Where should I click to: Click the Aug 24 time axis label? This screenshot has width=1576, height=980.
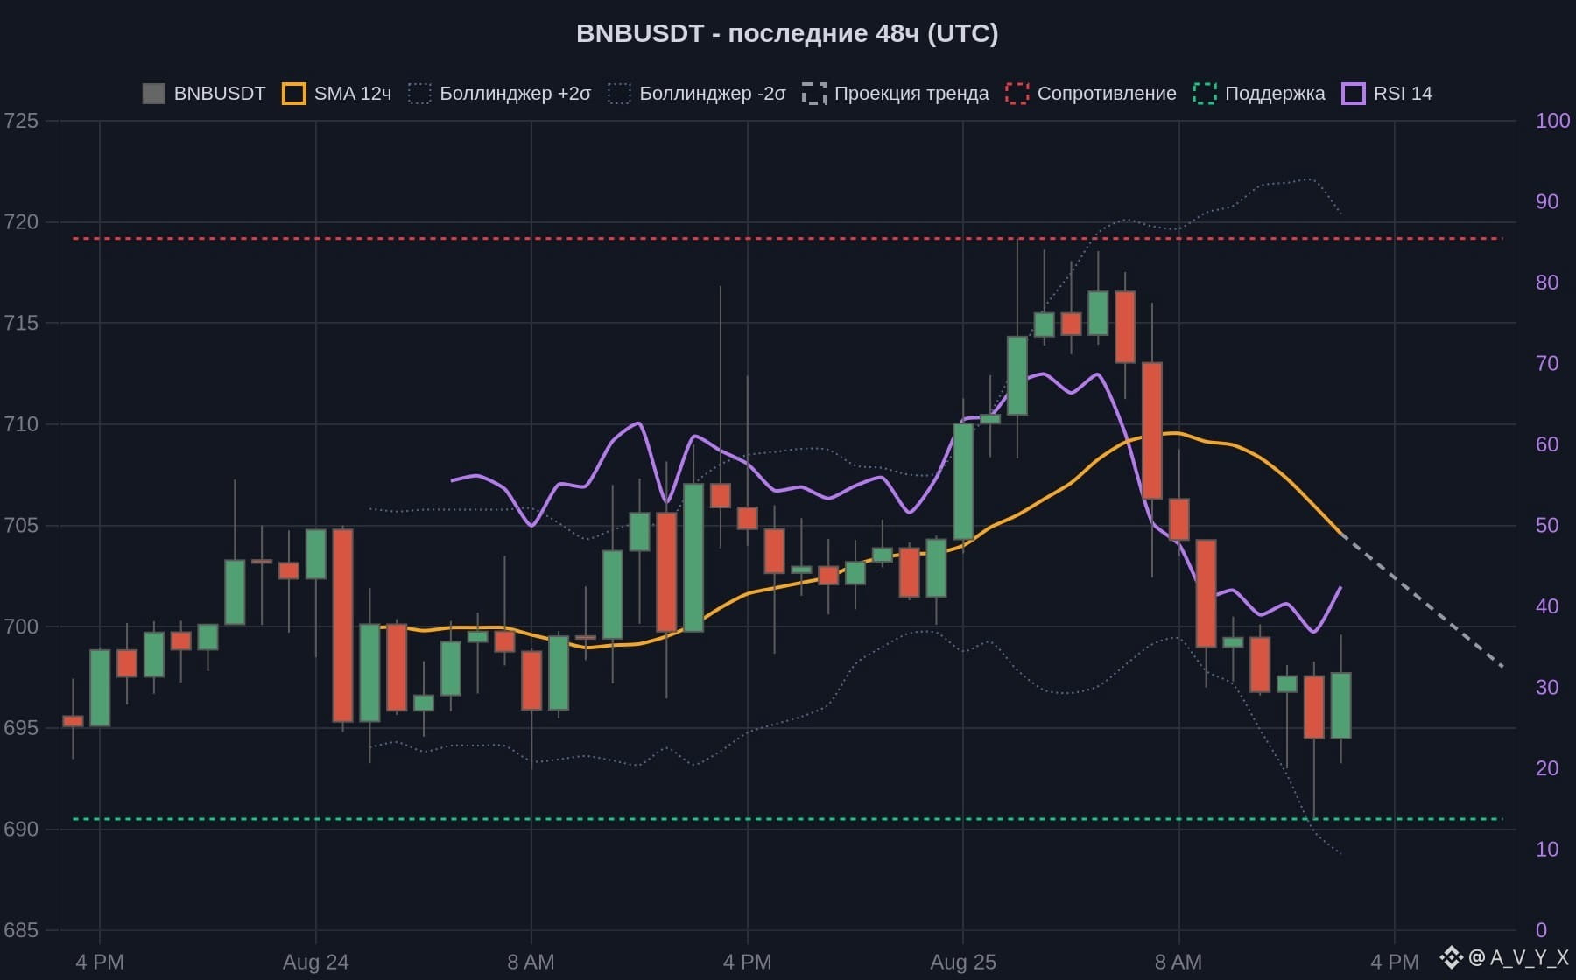316,962
